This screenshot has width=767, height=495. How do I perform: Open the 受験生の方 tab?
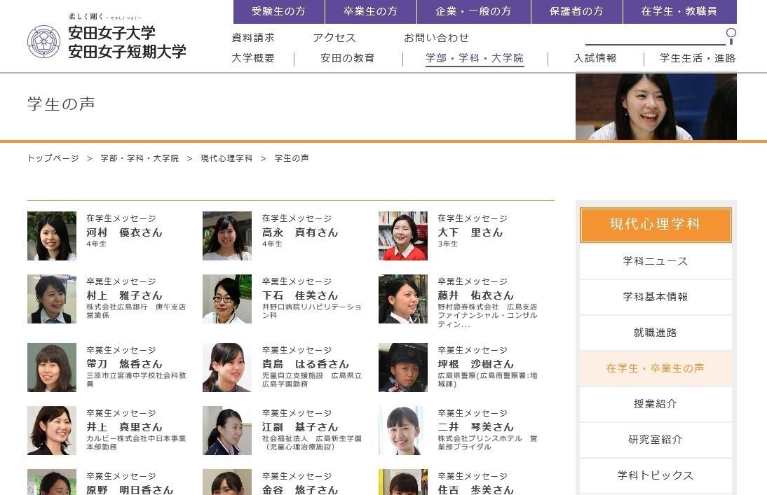pyautogui.click(x=279, y=11)
